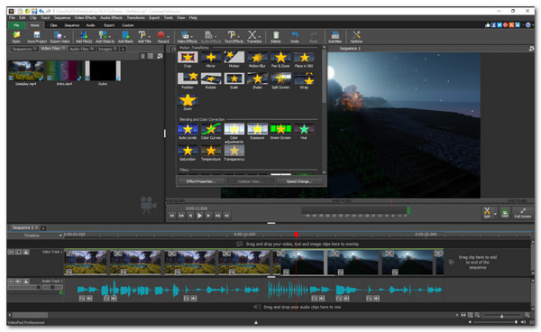Choose the Zoom effect

tap(188, 102)
